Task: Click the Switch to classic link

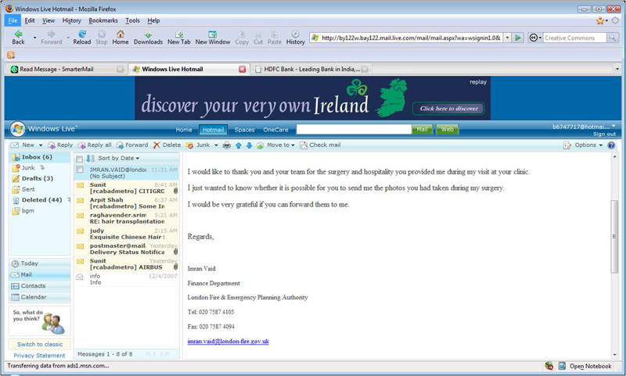Action: 40,344
